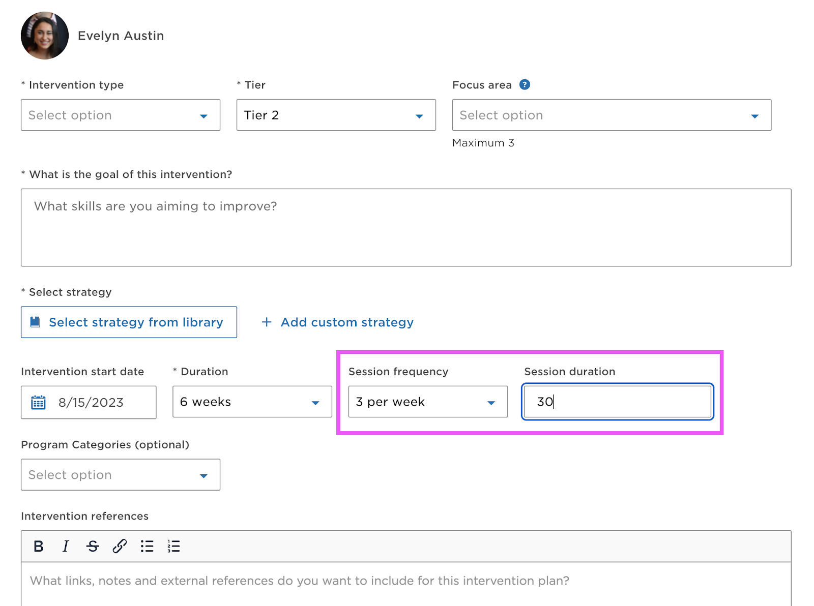Focus the intervention goal text area
Viewport: 814px width, 606px height.
coord(405,227)
